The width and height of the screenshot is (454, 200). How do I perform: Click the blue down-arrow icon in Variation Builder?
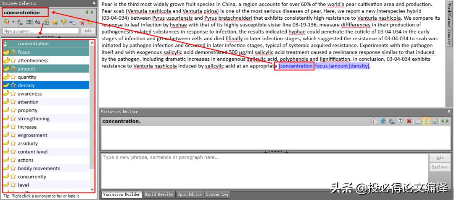383,121
